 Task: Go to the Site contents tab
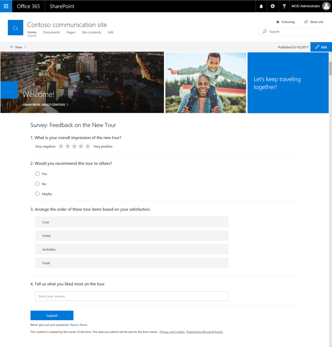pyautogui.click(x=91, y=32)
